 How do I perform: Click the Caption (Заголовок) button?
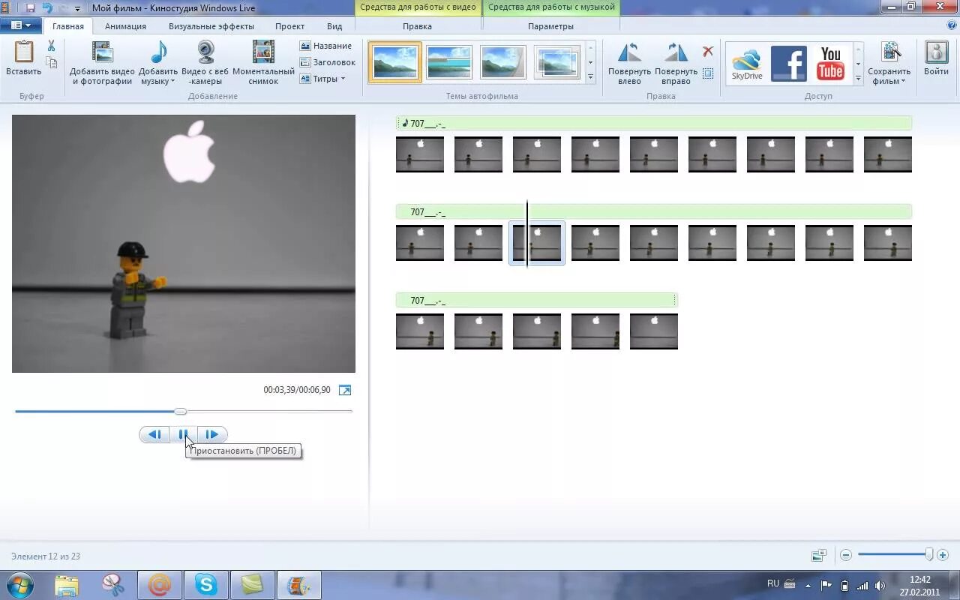(328, 62)
